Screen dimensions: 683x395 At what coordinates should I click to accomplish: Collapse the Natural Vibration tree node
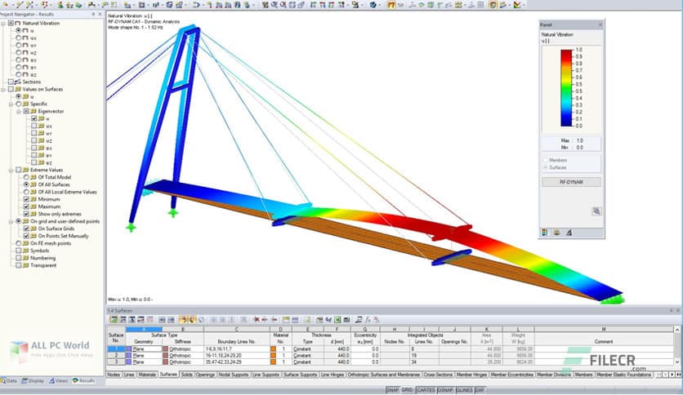(x=3, y=24)
